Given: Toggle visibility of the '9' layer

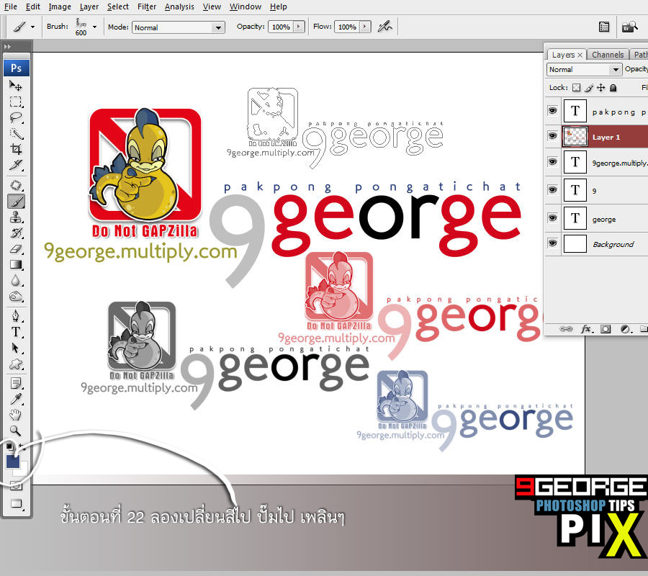Looking at the screenshot, I should point(552,189).
